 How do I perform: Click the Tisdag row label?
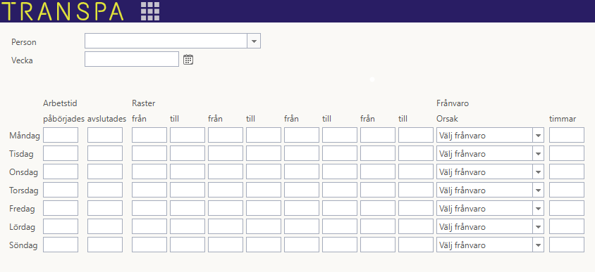pos(21,154)
